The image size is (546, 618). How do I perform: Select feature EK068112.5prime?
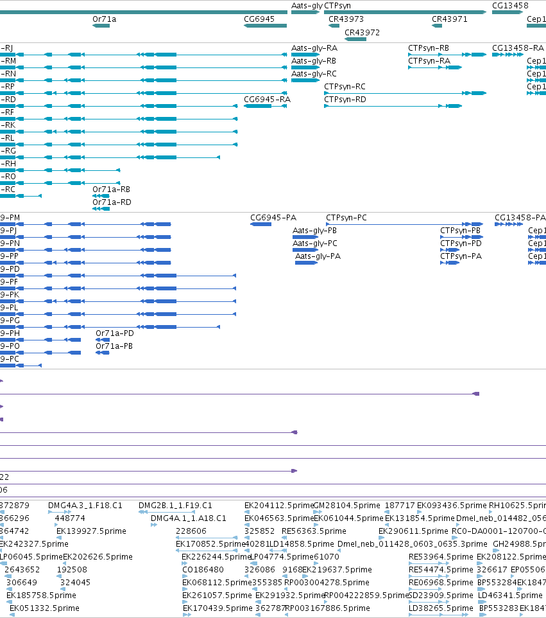pyautogui.click(x=217, y=583)
